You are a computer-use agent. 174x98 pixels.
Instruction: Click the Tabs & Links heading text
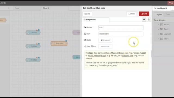(160, 20)
